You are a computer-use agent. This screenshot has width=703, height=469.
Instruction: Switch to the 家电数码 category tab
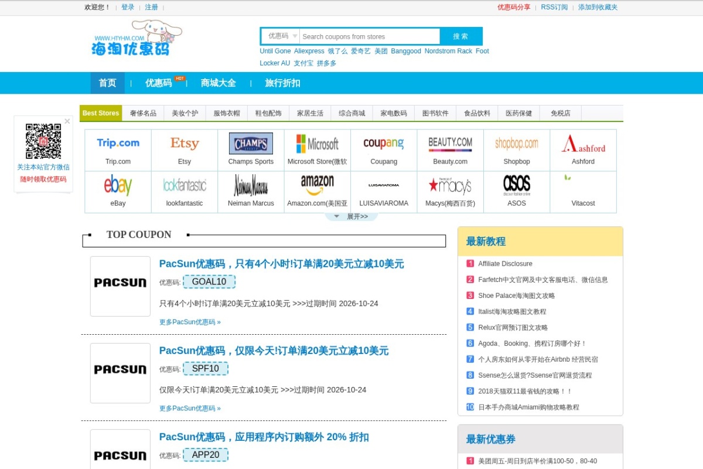[394, 113]
